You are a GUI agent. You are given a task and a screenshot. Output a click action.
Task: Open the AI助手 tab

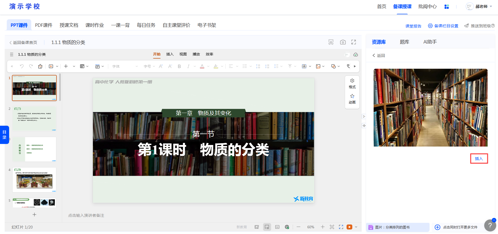click(x=430, y=42)
